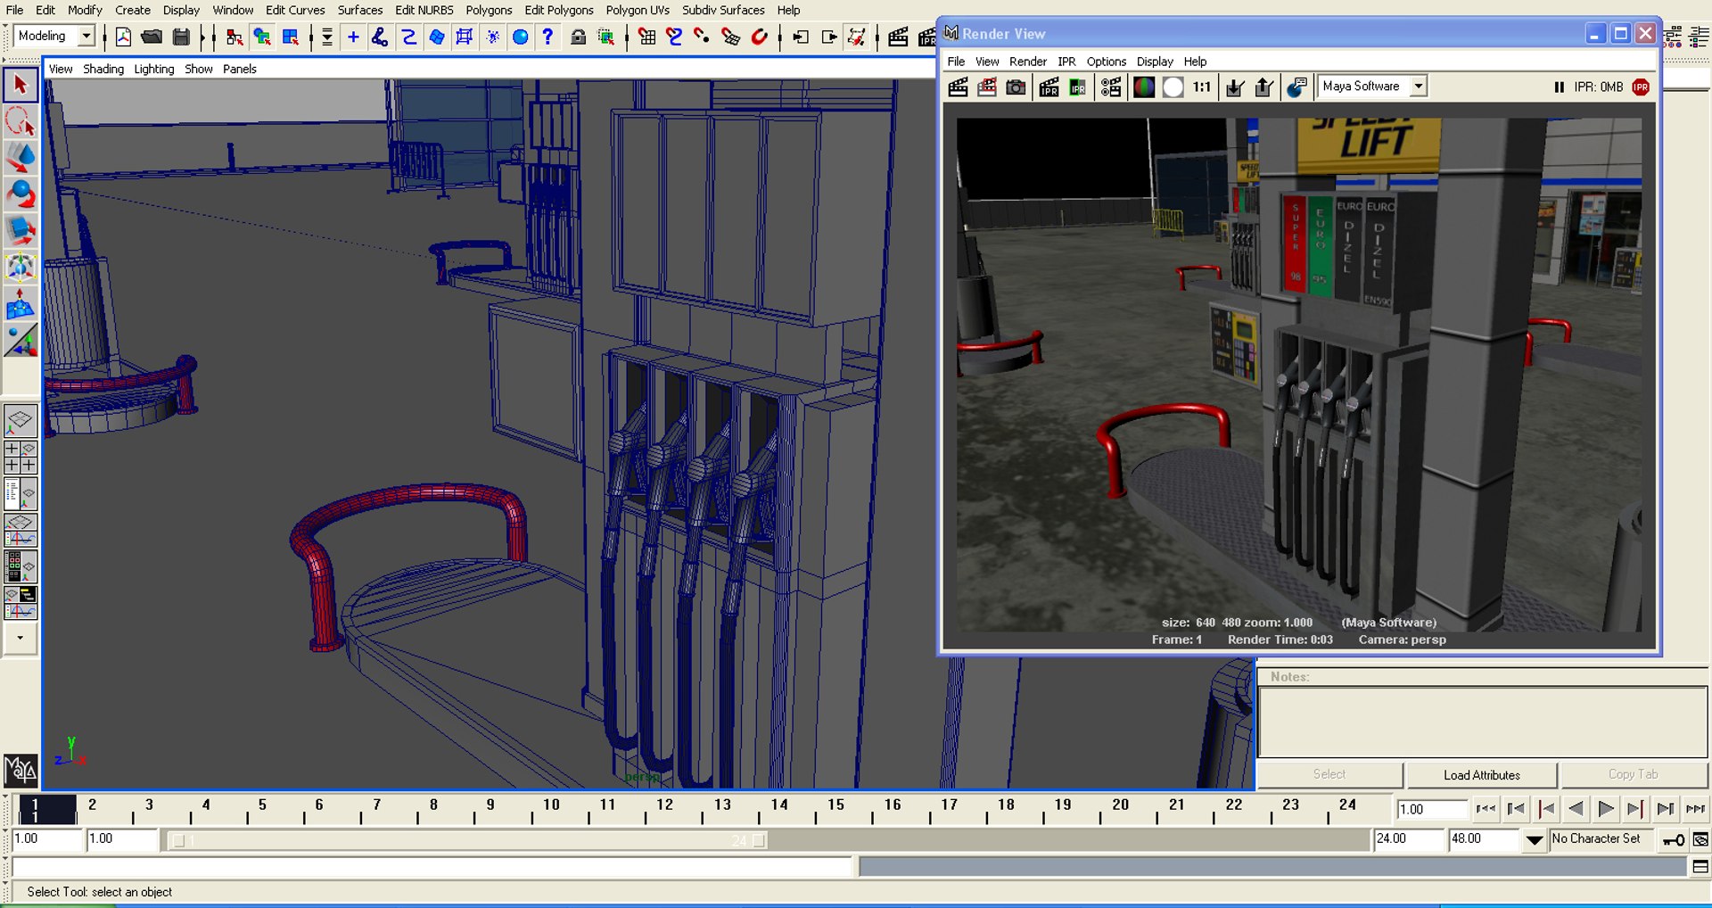Display RGB channels in Render View

pos(1144,87)
